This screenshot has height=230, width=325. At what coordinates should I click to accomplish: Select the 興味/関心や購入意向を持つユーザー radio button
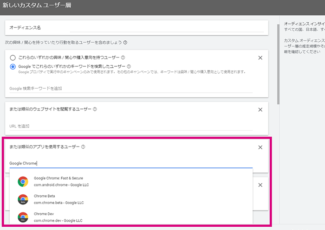click(13, 57)
